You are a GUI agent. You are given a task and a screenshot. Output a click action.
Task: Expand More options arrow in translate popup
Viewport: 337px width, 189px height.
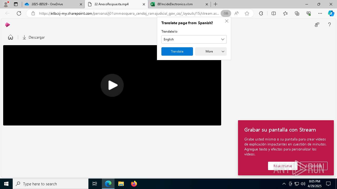tap(223, 51)
